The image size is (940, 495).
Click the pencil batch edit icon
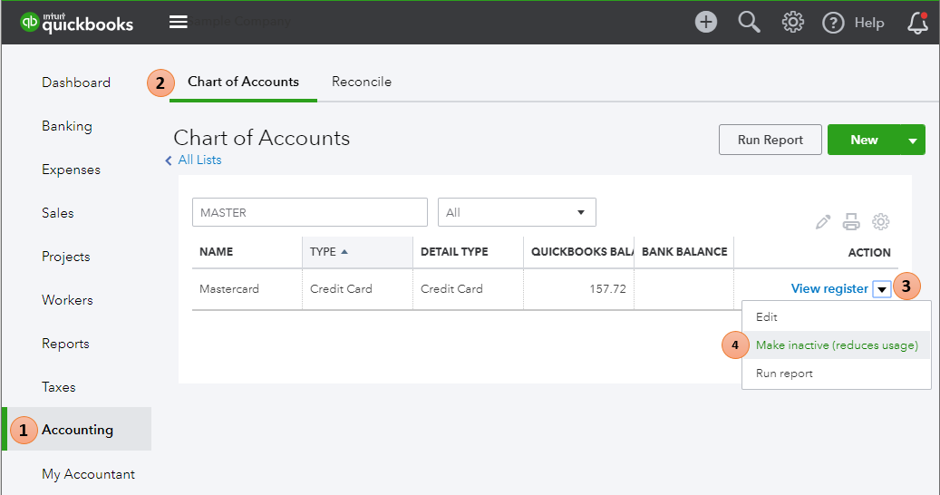point(823,222)
